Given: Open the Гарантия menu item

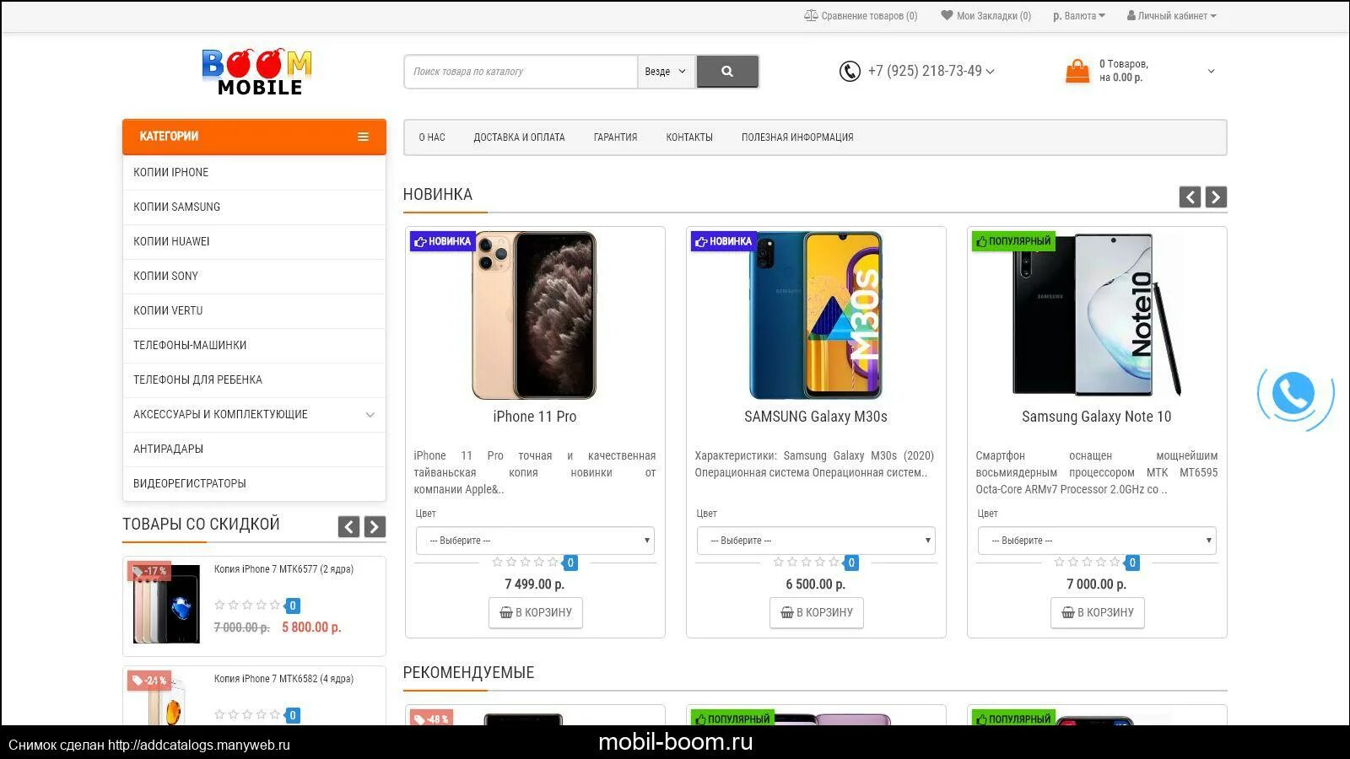Looking at the screenshot, I should click(x=615, y=137).
